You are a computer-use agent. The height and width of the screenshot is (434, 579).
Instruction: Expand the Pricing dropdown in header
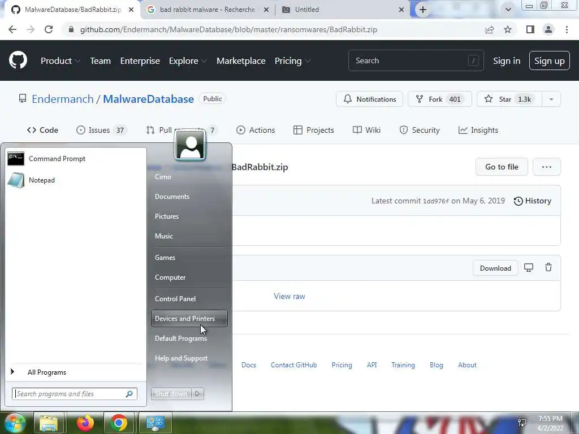tap(292, 60)
